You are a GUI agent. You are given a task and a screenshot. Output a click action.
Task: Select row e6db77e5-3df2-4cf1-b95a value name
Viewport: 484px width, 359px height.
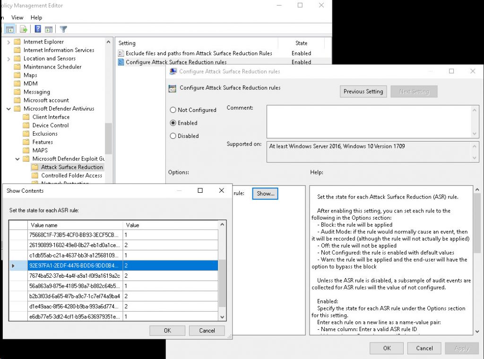[75, 316]
